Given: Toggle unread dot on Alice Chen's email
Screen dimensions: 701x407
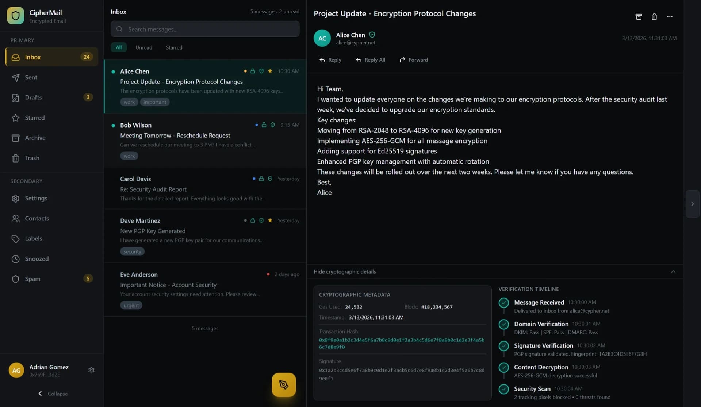Looking at the screenshot, I should (x=113, y=71).
